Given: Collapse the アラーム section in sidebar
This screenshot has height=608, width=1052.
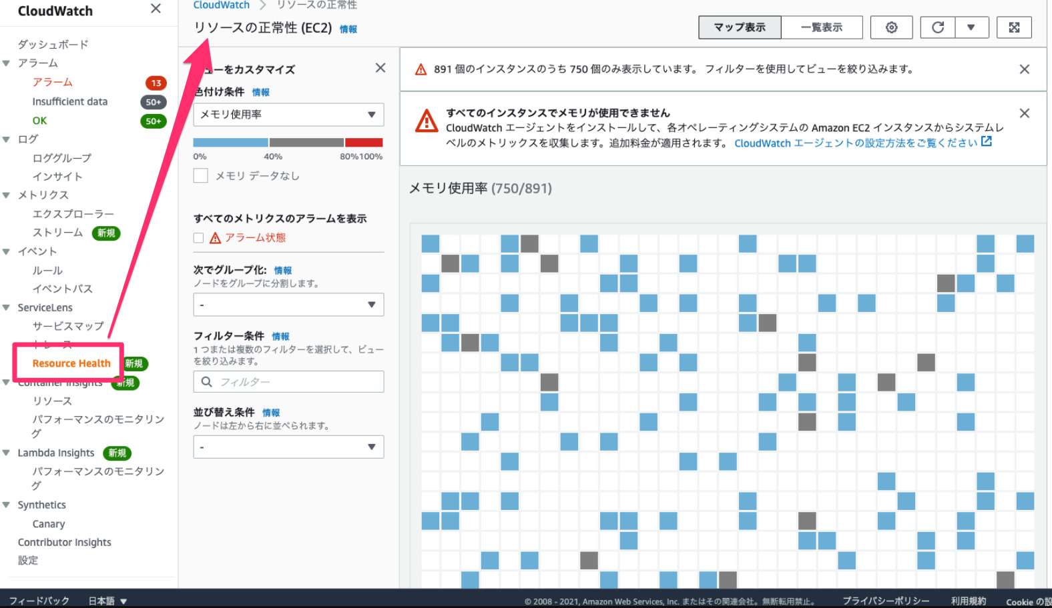Looking at the screenshot, I should point(6,63).
